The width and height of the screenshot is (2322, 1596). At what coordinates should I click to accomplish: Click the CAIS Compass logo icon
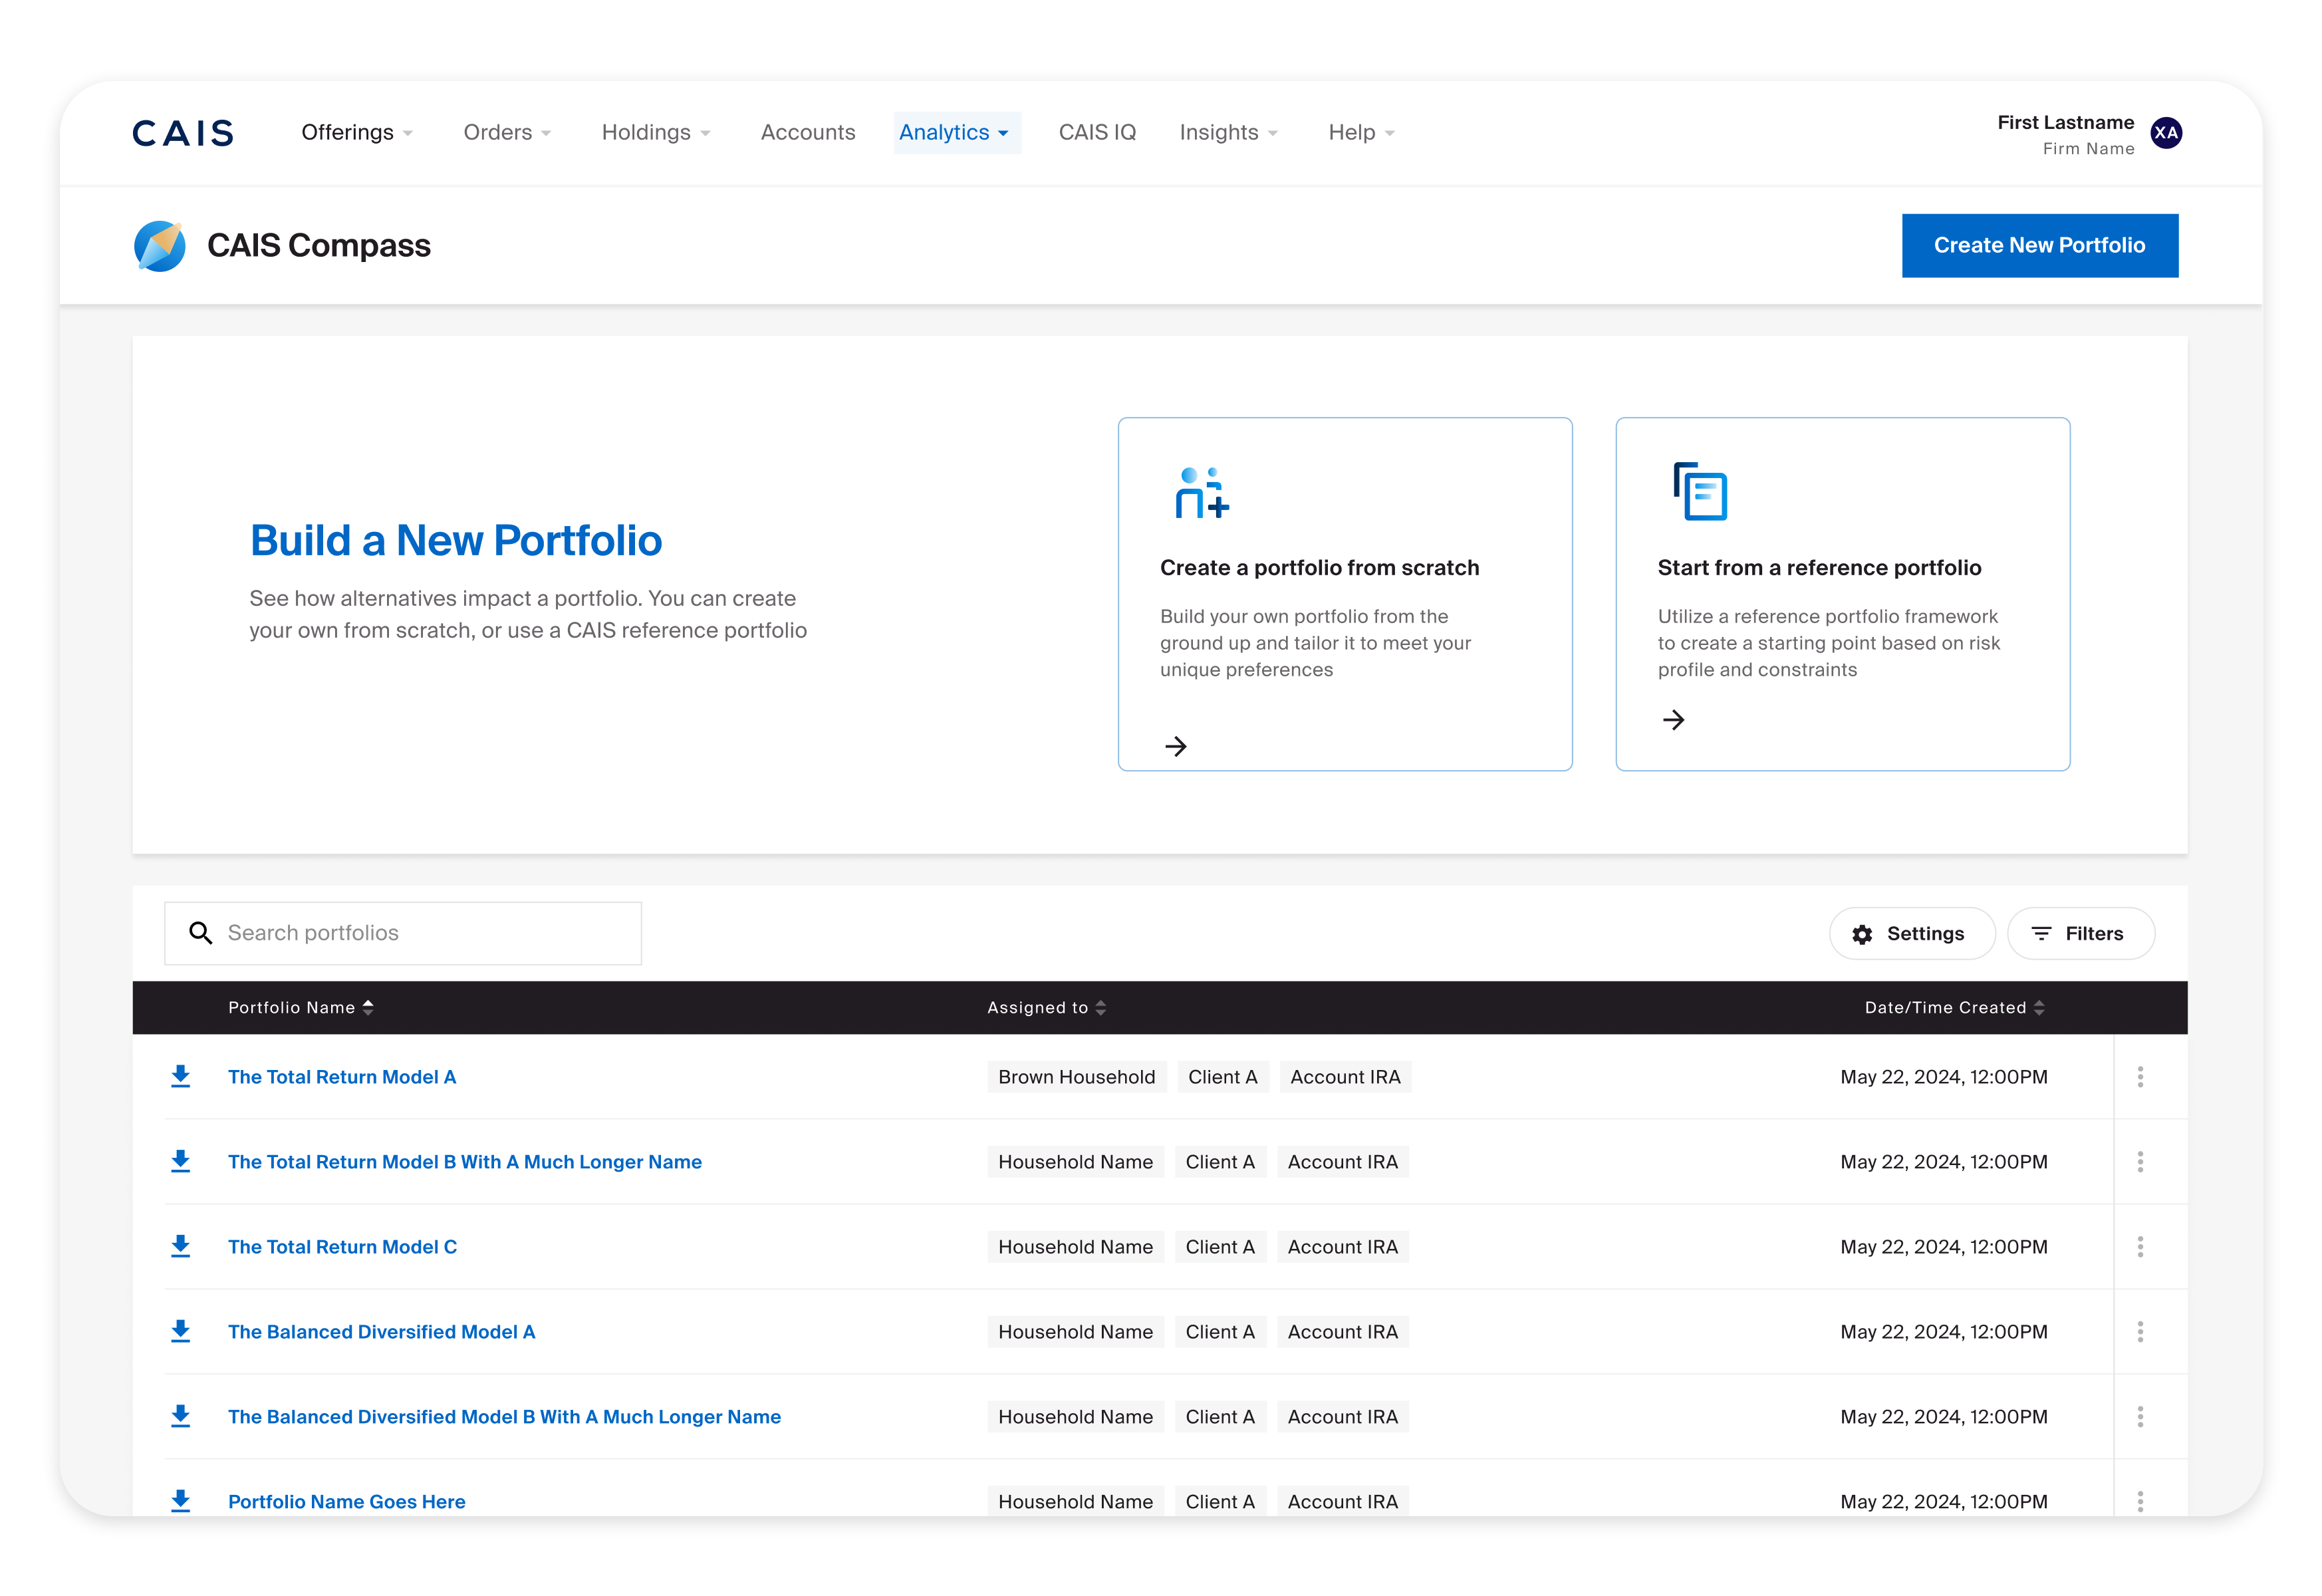(160, 246)
